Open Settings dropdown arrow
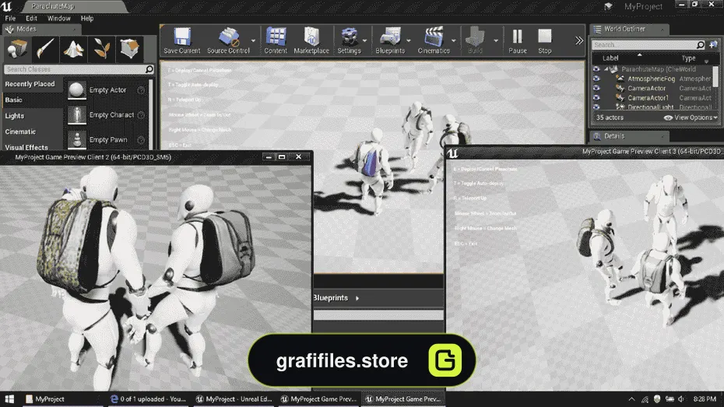Viewport: 724px width, 407px height. [x=365, y=41]
